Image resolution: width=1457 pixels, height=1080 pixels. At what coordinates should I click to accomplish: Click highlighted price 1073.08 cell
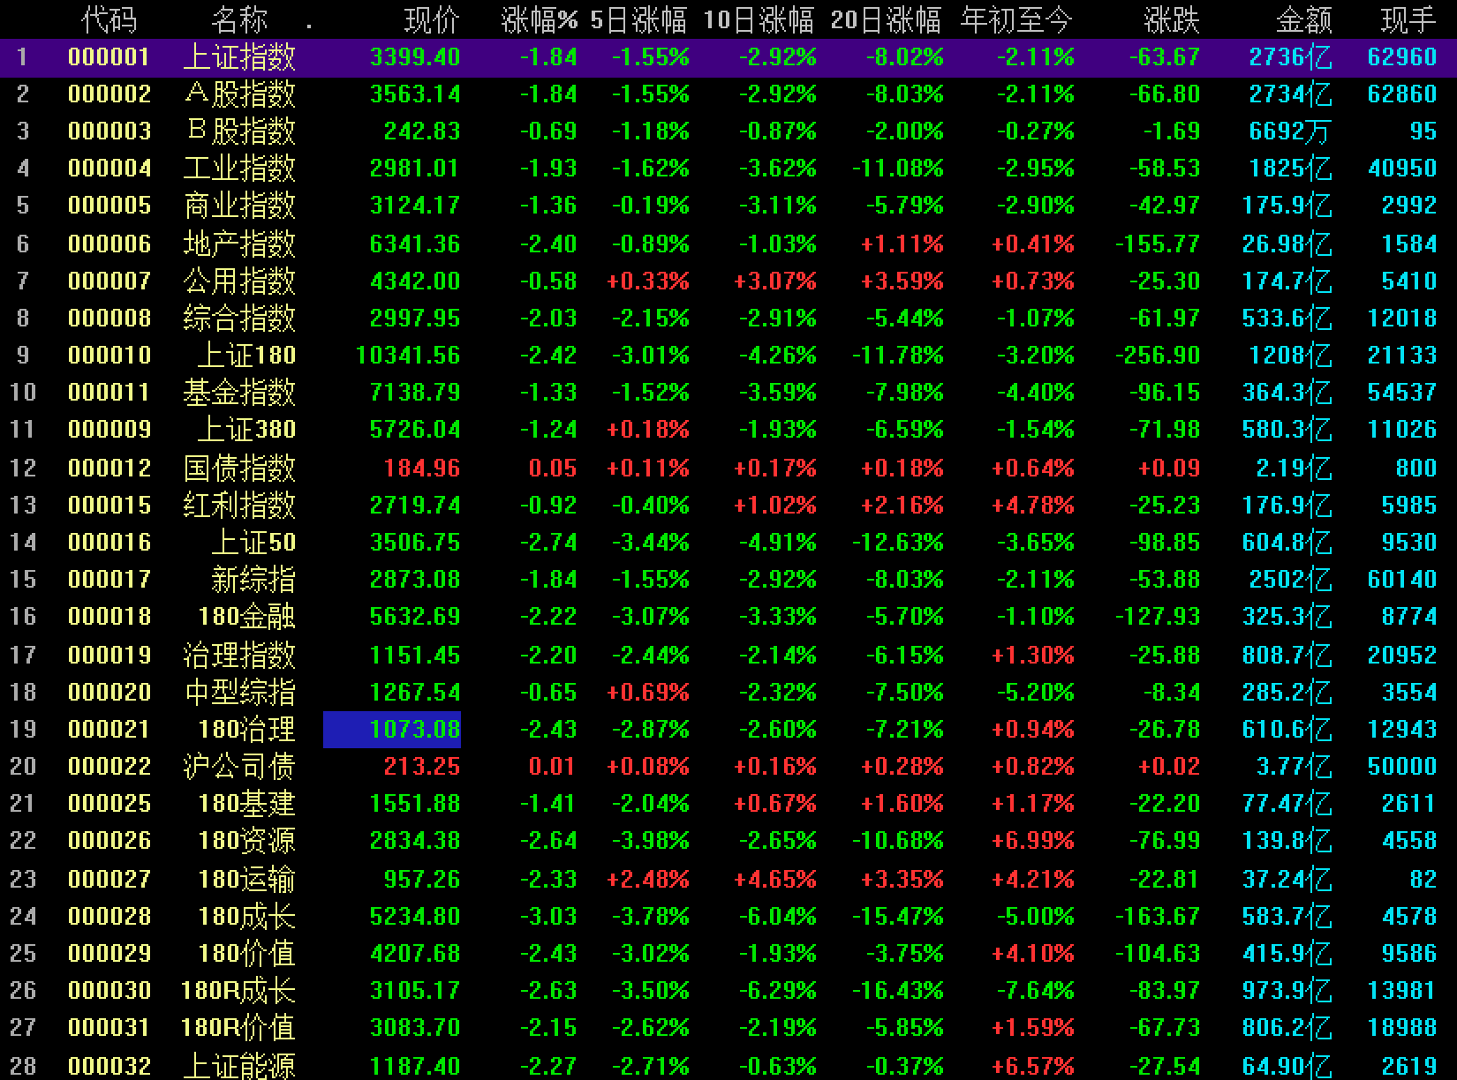[x=392, y=730]
